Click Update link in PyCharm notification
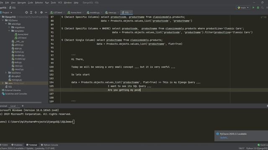268x150 pixels. pyautogui.click(x=224, y=137)
